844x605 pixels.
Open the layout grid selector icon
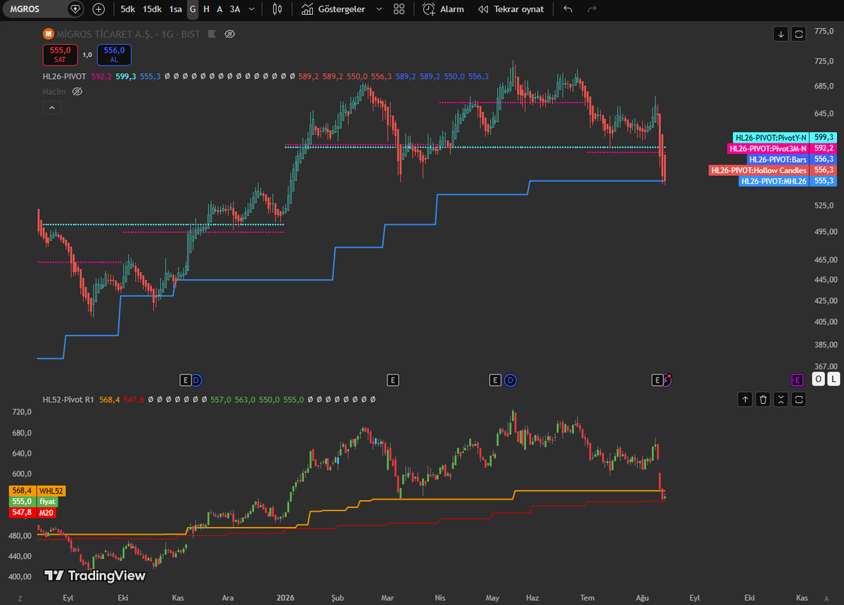pyautogui.click(x=399, y=9)
